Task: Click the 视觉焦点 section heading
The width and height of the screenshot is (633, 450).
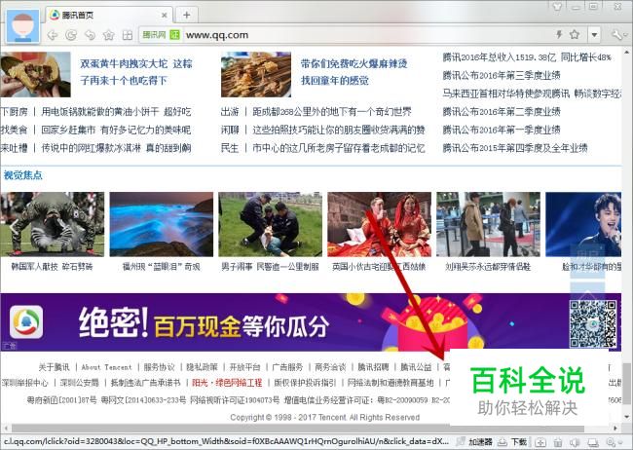Action: point(23,175)
